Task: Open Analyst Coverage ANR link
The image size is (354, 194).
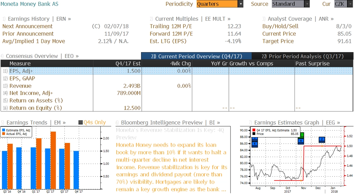Action: (301, 19)
